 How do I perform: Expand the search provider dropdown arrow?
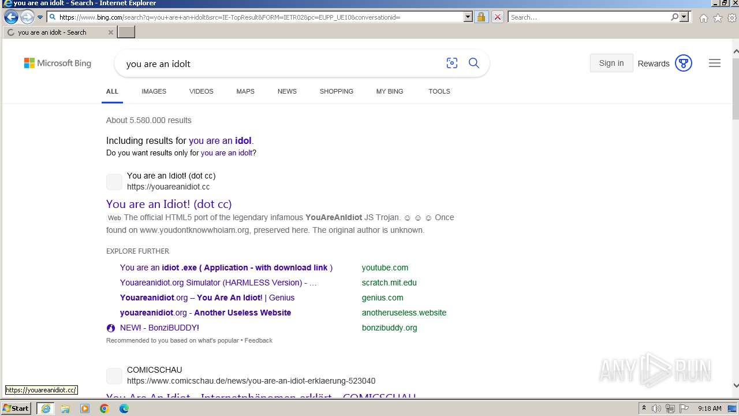(684, 17)
